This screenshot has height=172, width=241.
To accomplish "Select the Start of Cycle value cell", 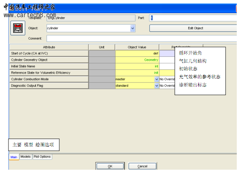I will [x=137, y=54].
